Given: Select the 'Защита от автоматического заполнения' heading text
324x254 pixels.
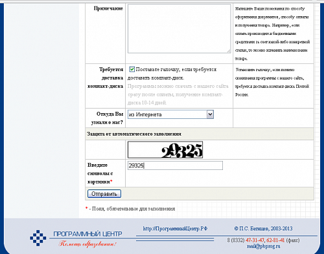Looking at the screenshot, I should pos(134,134).
